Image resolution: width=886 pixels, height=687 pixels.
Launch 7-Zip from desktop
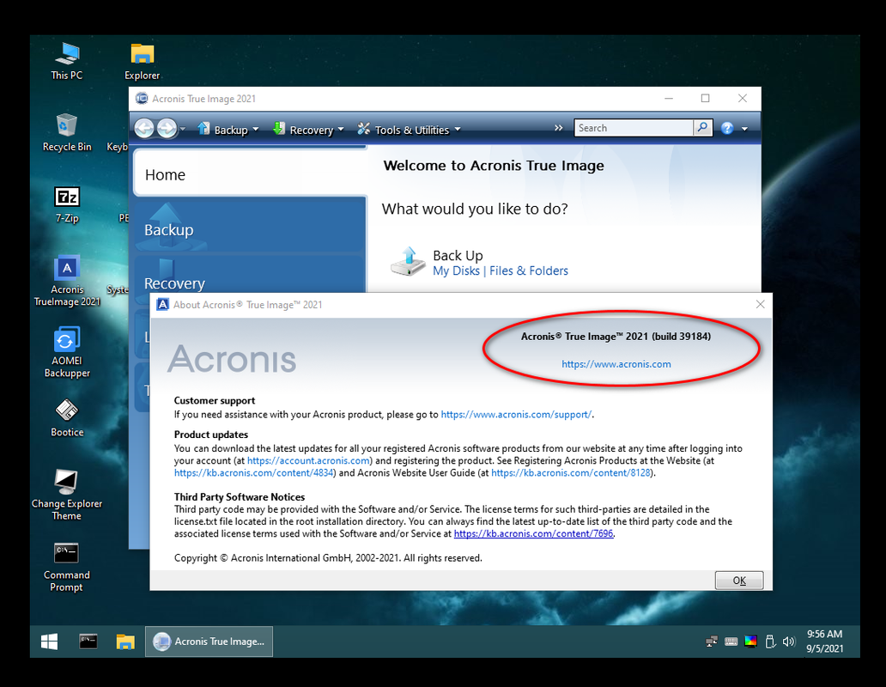click(67, 204)
